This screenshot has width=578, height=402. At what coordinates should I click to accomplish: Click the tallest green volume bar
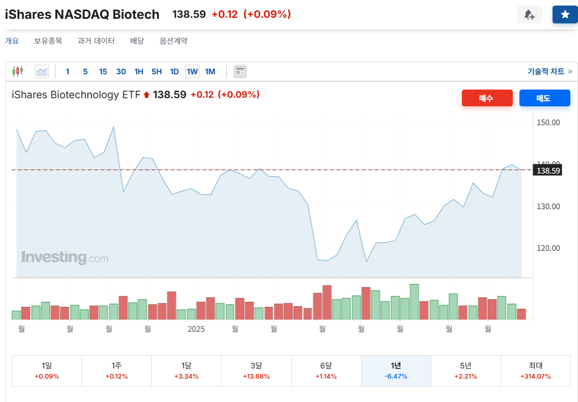coord(415,302)
